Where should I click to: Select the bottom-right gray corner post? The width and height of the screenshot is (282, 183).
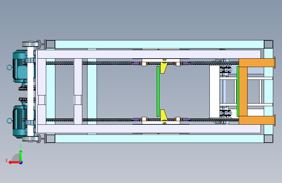click(268, 139)
